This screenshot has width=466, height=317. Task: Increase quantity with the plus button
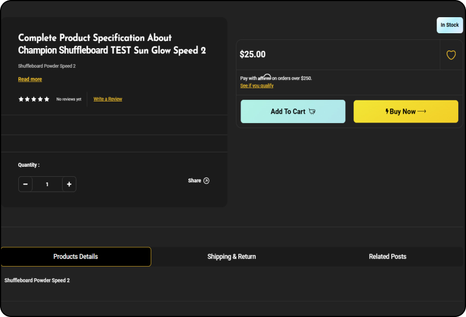(69, 184)
